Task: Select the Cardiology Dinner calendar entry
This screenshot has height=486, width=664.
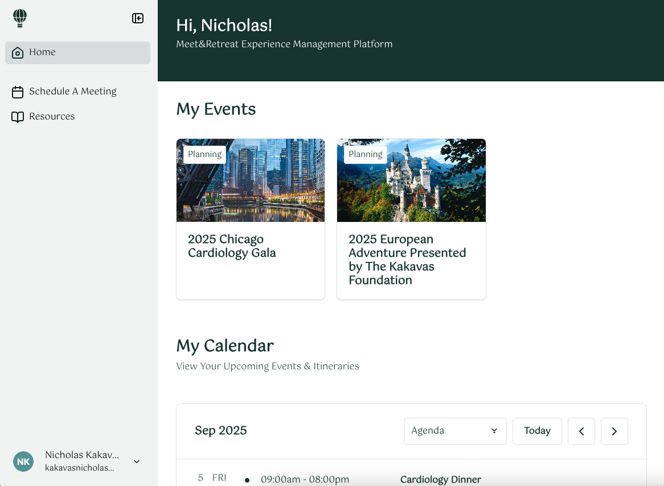Action: 441,479
